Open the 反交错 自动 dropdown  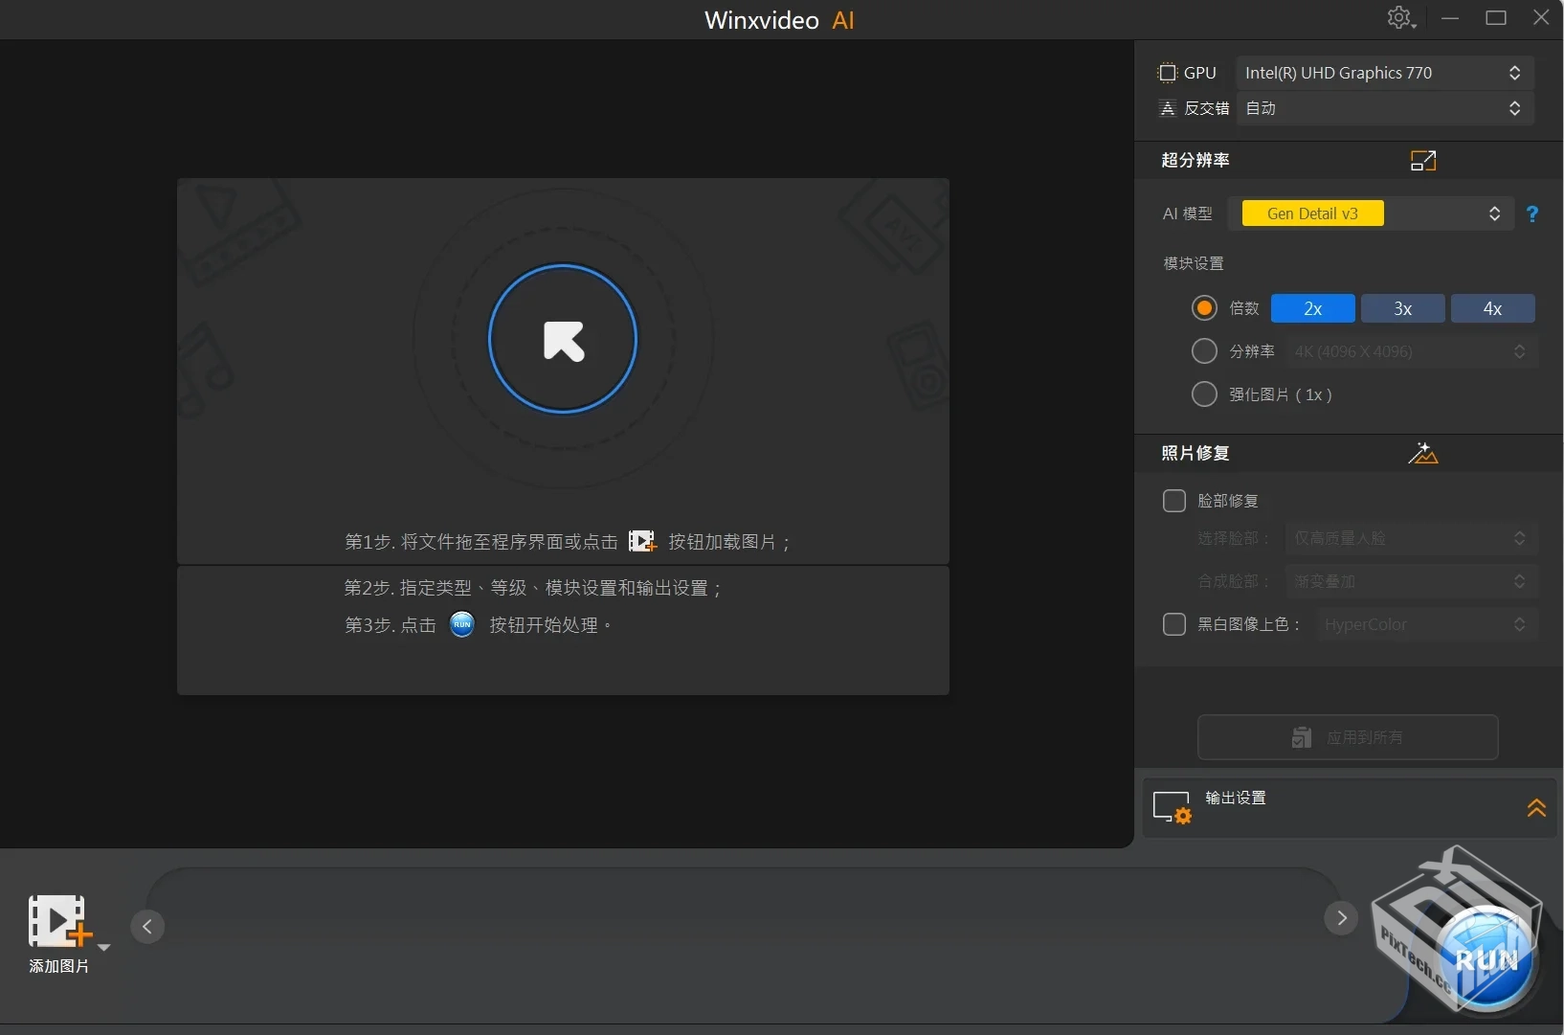(1385, 108)
